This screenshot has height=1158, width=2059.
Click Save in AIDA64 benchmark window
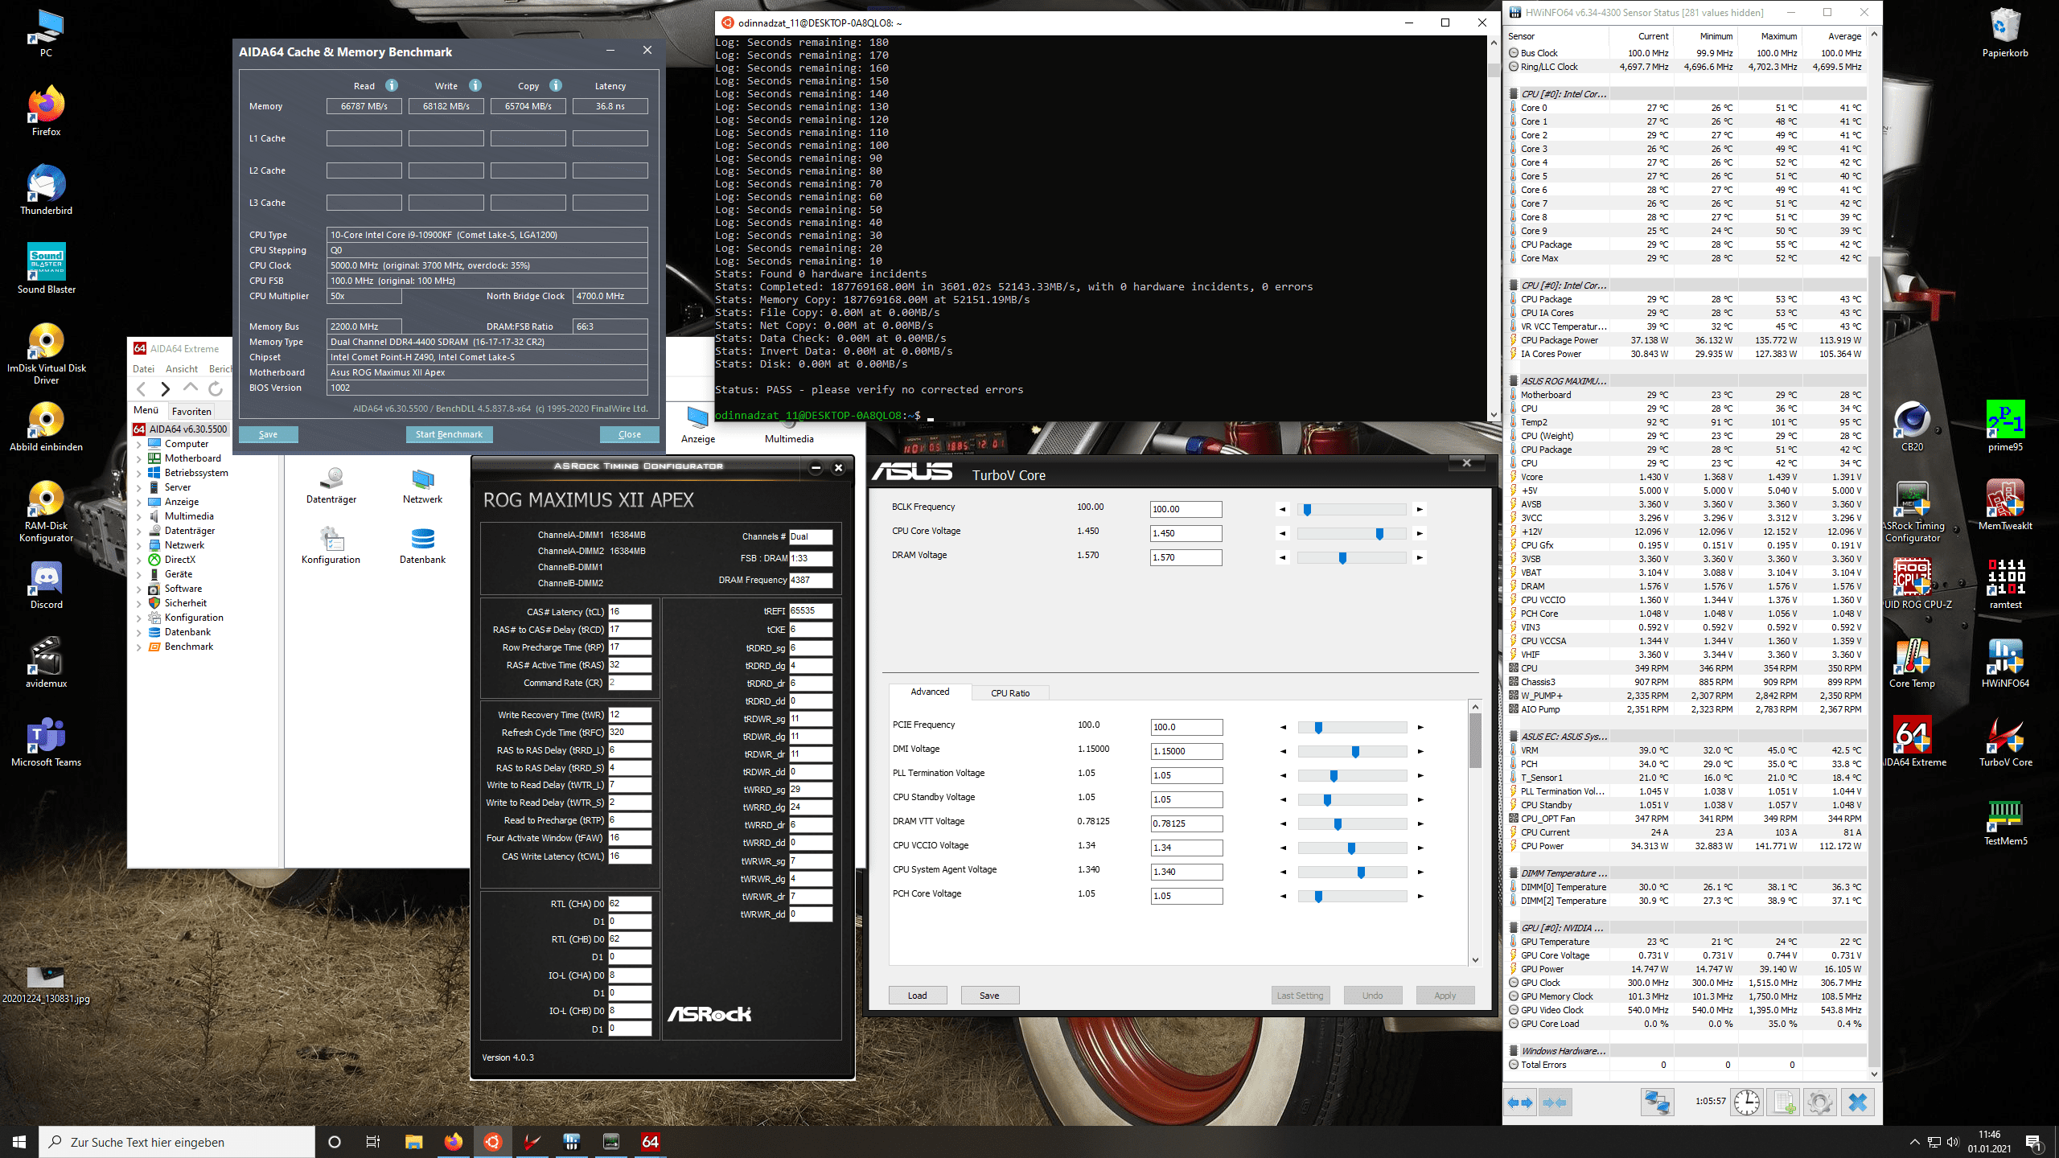pos(268,434)
